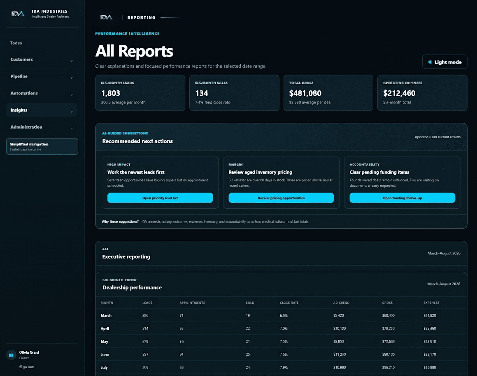Viewport: 477px width, 376px height.
Task: Click the Expenses column header
Action: pyautogui.click(x=431, y=303)
